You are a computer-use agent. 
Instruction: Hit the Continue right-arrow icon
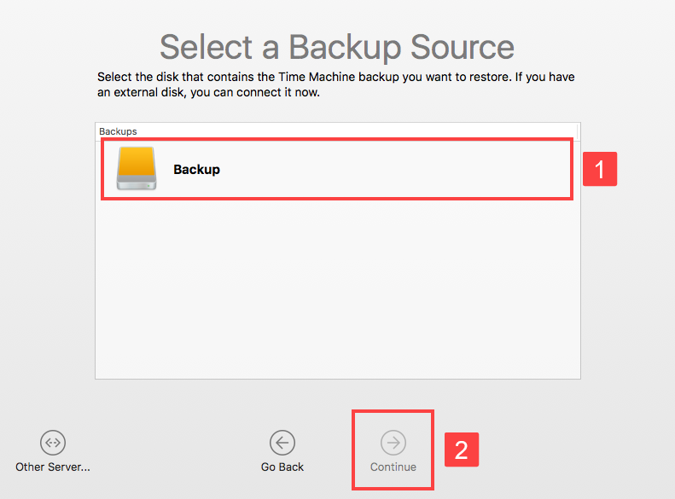(x=393, y=442)
